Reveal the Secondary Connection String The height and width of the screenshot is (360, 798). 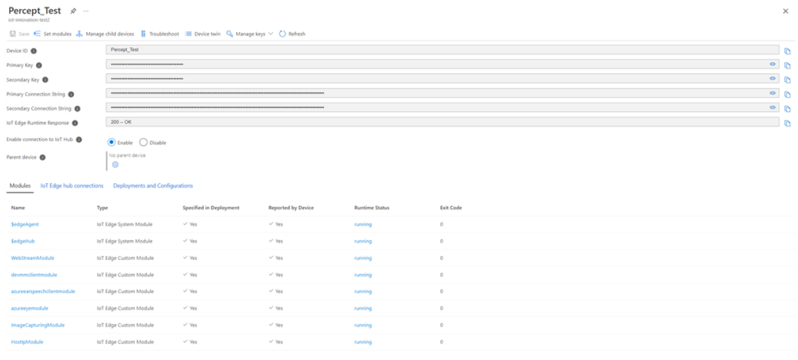[x=772, y=107]
